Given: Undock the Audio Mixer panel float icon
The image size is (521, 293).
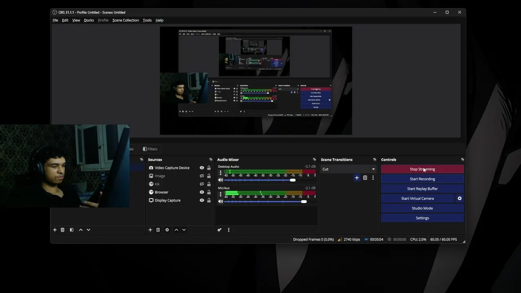Looking at the screenshot, I should point(314,160).
